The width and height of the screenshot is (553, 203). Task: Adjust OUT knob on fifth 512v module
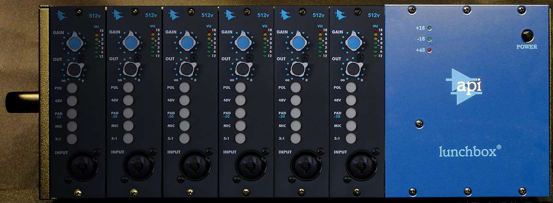298,69
